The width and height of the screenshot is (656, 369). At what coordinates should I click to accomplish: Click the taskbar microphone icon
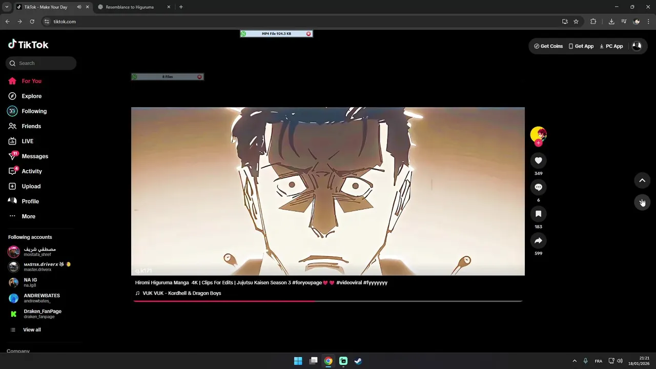point(585,361)
